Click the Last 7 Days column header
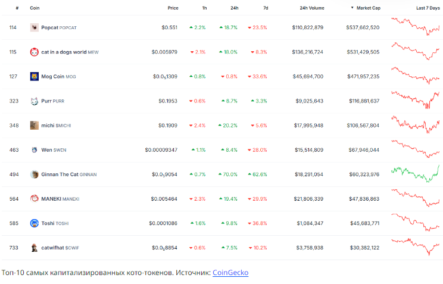Screen dimensions: 443x284 428,8
